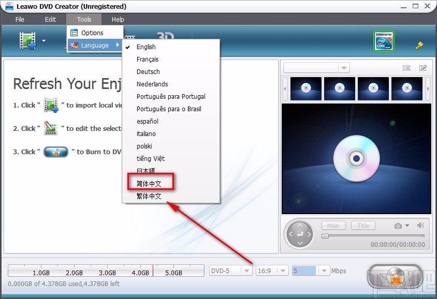The width and height of the screenshot is (437, 299).
Task: Click the Tools menu
Action: tap(84, 20)
